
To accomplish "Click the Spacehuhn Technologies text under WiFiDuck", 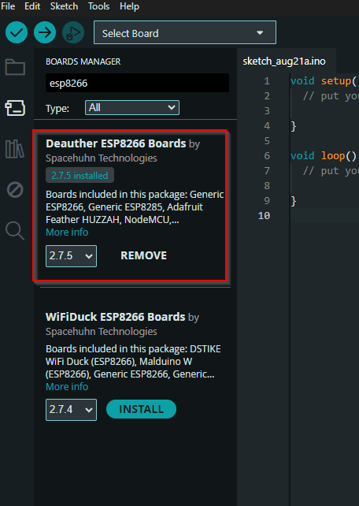I will (102, 331).
